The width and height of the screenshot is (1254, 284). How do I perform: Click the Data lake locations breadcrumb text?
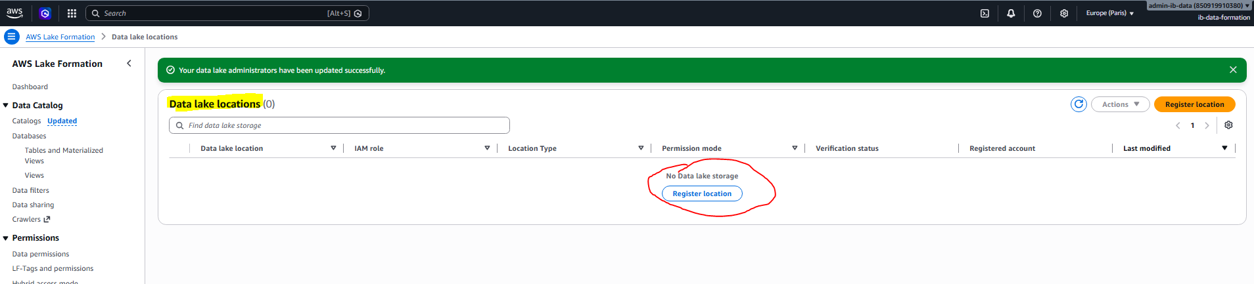145,37
